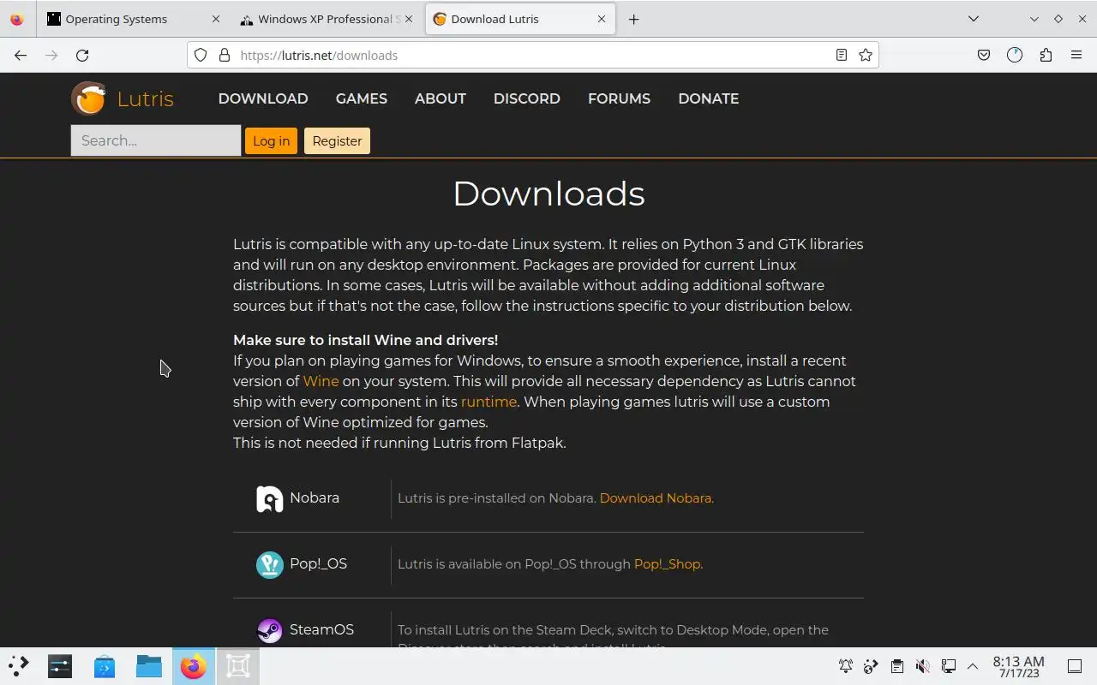
Task: Click the Lutris logo icon
Action: [88, 98]
